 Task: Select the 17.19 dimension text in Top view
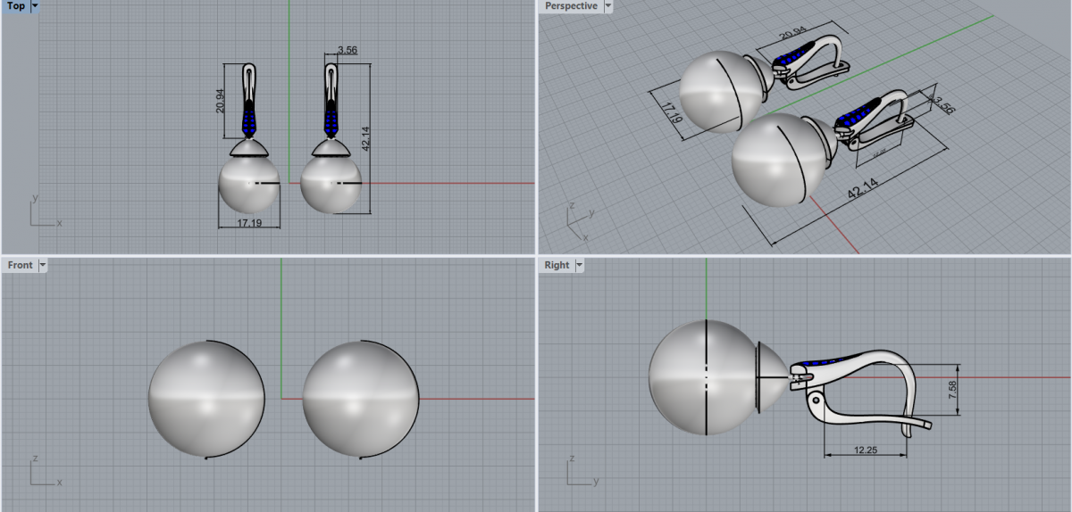click(249, 223)
